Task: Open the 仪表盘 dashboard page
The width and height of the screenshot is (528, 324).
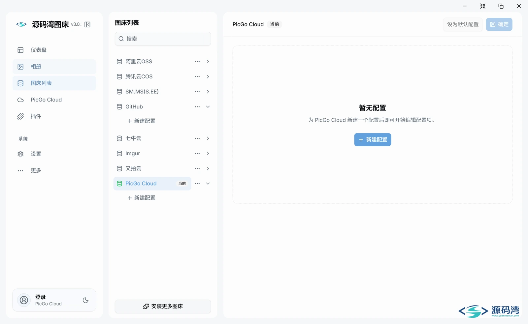Action: [54, 50]
